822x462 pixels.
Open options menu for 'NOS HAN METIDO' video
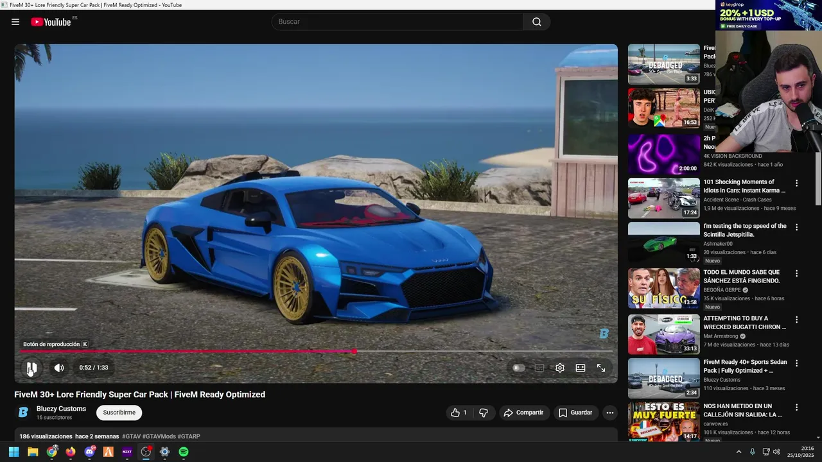tap(796, 407)
